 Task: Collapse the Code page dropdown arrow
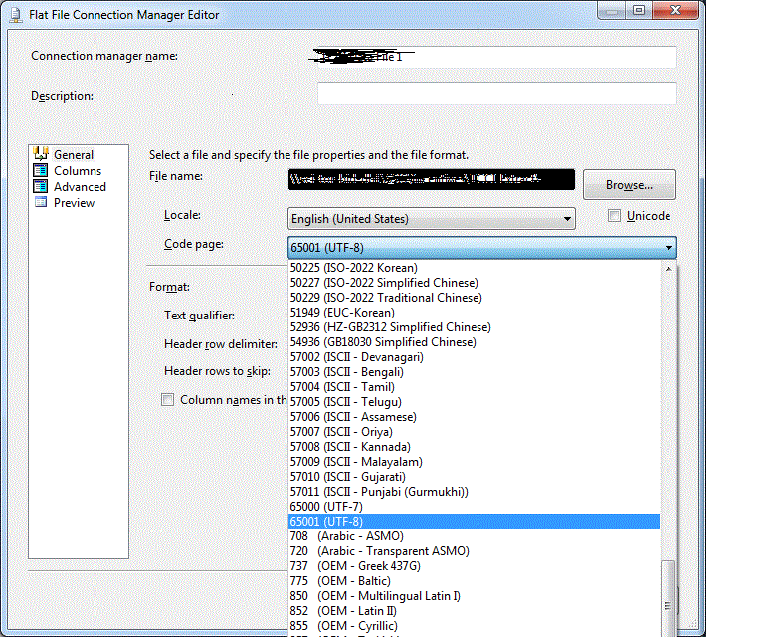coord(668,248)
